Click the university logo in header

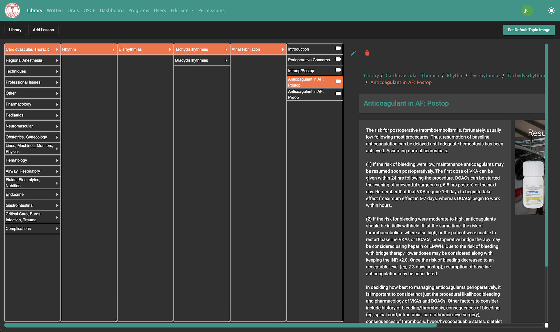[12, 10]
